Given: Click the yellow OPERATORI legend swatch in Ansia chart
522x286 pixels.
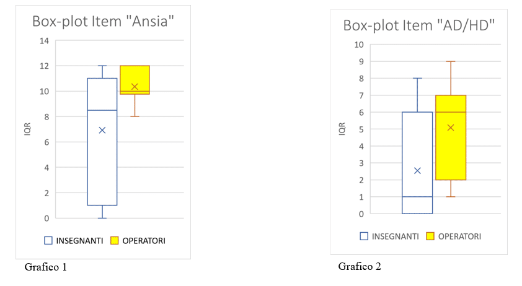Looking at the screenshot, I should [x=115, y=240].
